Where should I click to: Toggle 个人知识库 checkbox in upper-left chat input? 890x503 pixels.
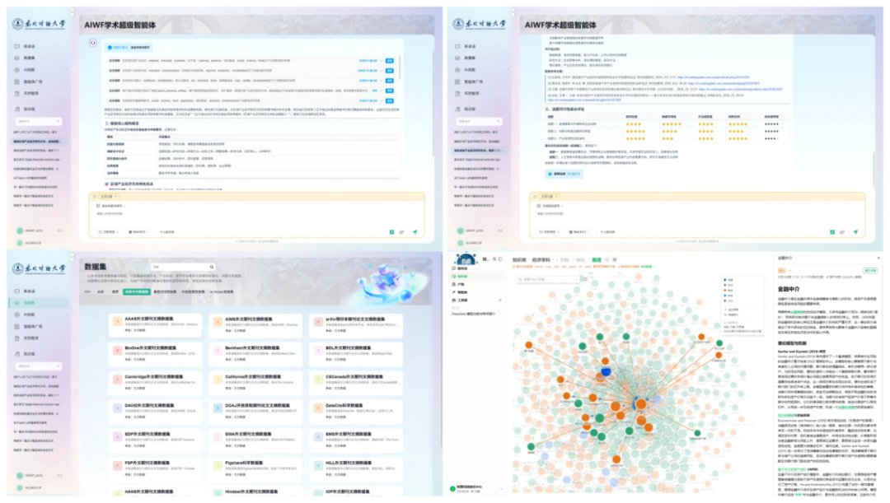[x=157, y=232]
